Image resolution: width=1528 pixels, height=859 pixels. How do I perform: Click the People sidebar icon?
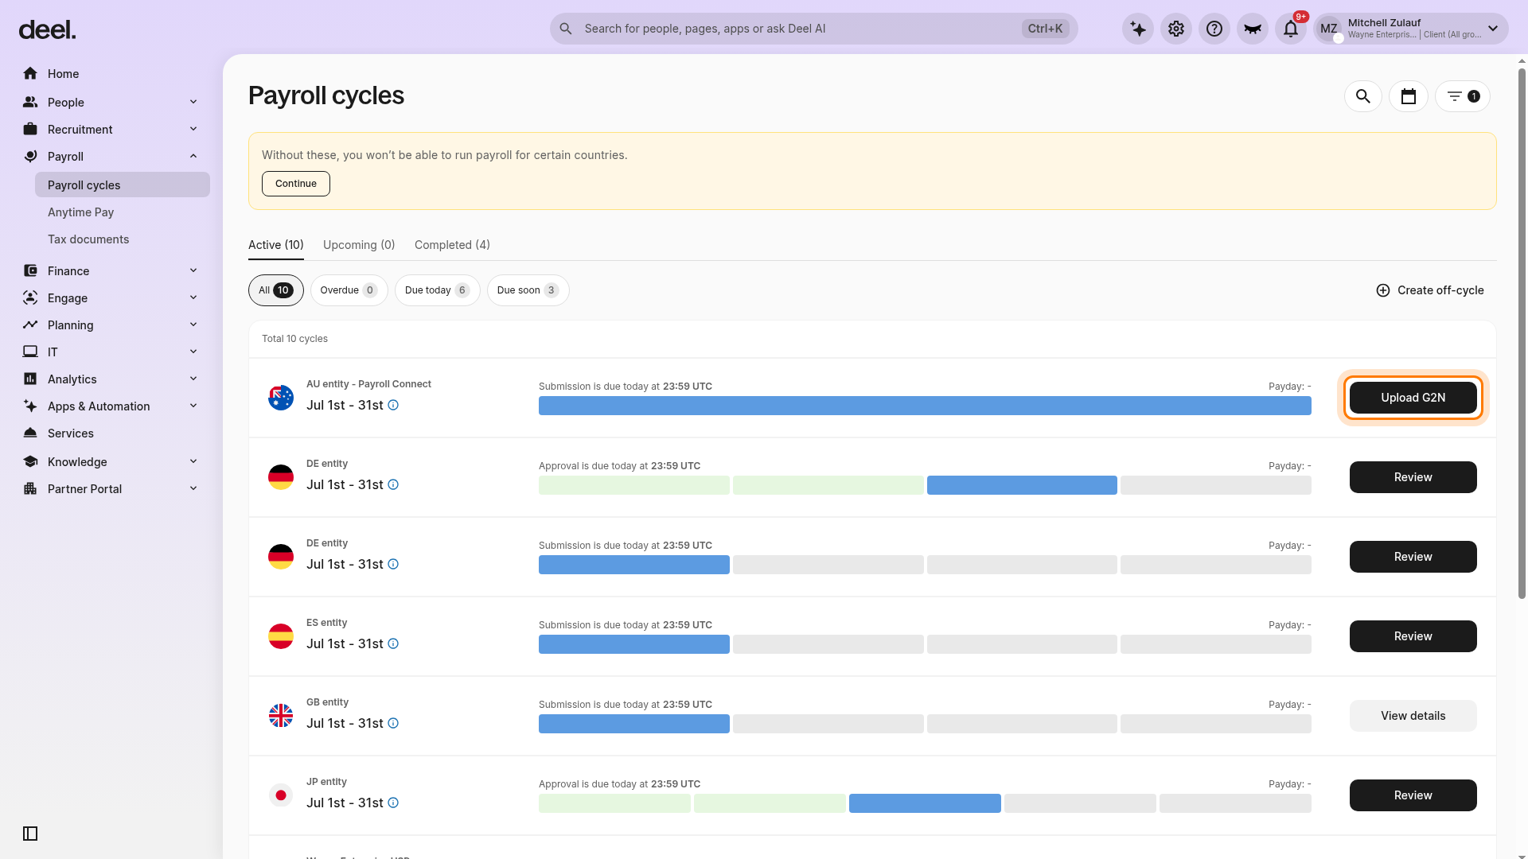point(30,103)
